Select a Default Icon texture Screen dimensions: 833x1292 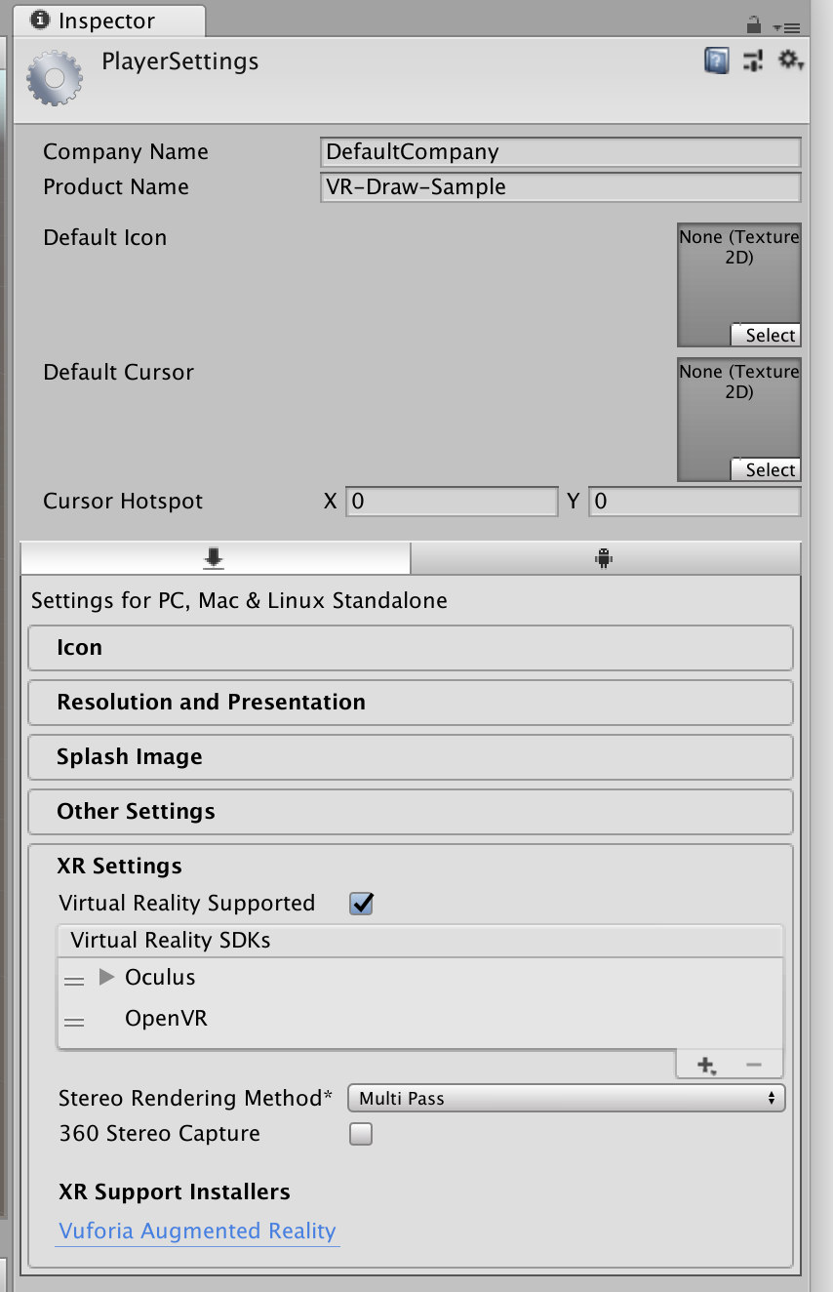click(x=766, y=336)
